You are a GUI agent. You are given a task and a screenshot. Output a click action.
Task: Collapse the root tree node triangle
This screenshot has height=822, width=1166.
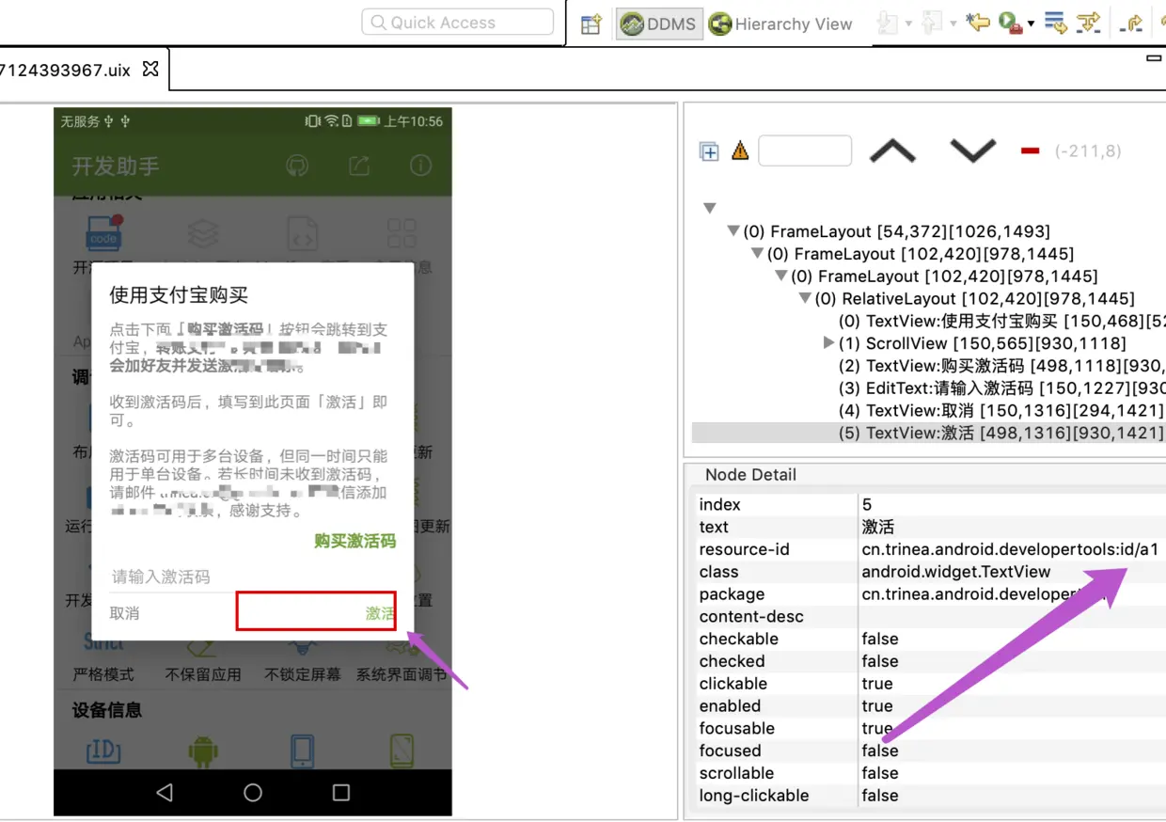point(710,208)
